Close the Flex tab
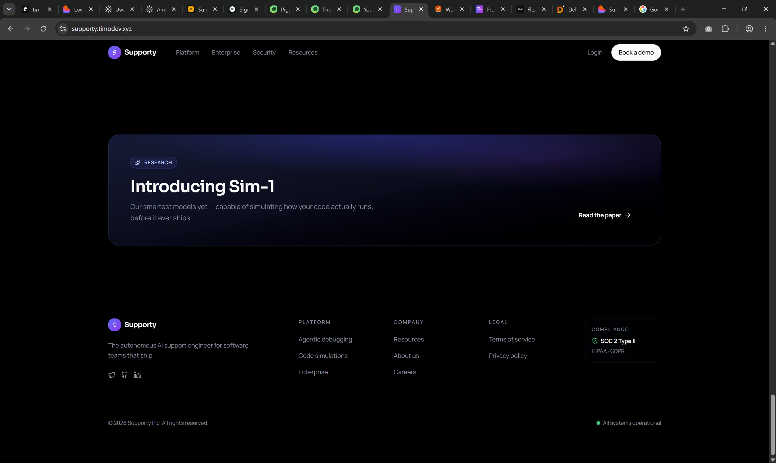This screenshot has height=463, width=776. [544, 9]
